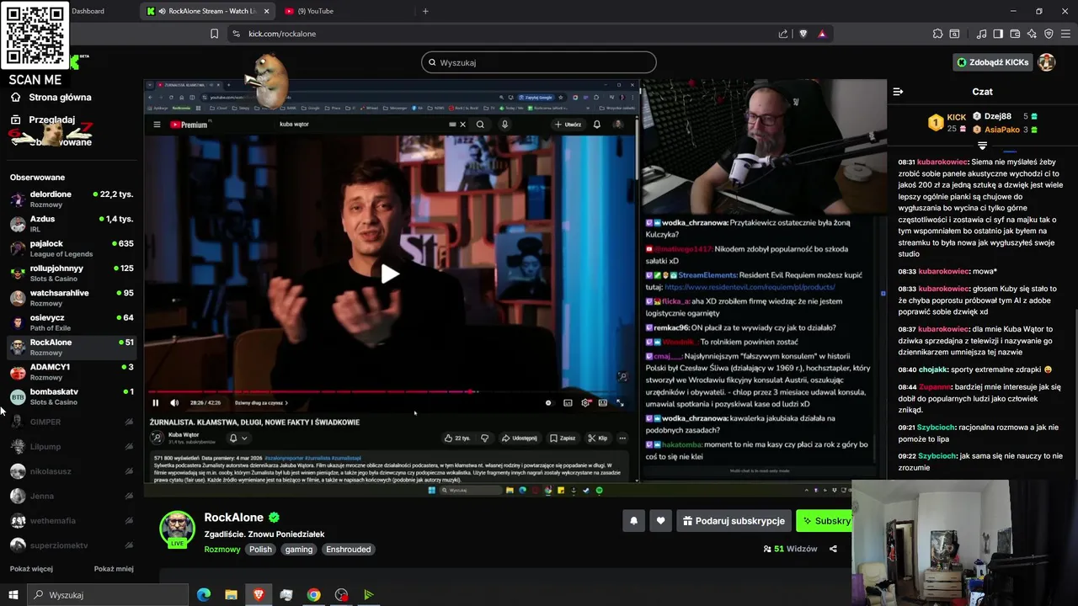Open bombaskatv channel in followed list
Screen dimensions: 1078x606
[x=72, y=396]
